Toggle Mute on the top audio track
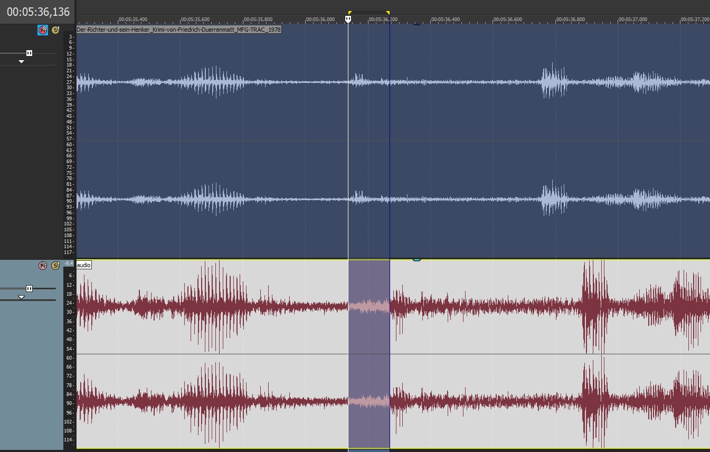 [43, 30]
